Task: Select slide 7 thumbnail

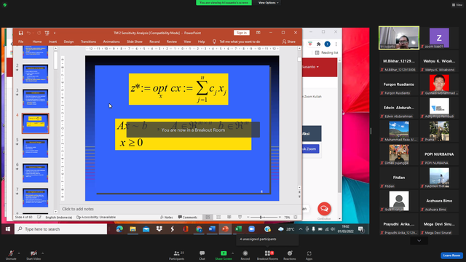Action: pos(36,197)
